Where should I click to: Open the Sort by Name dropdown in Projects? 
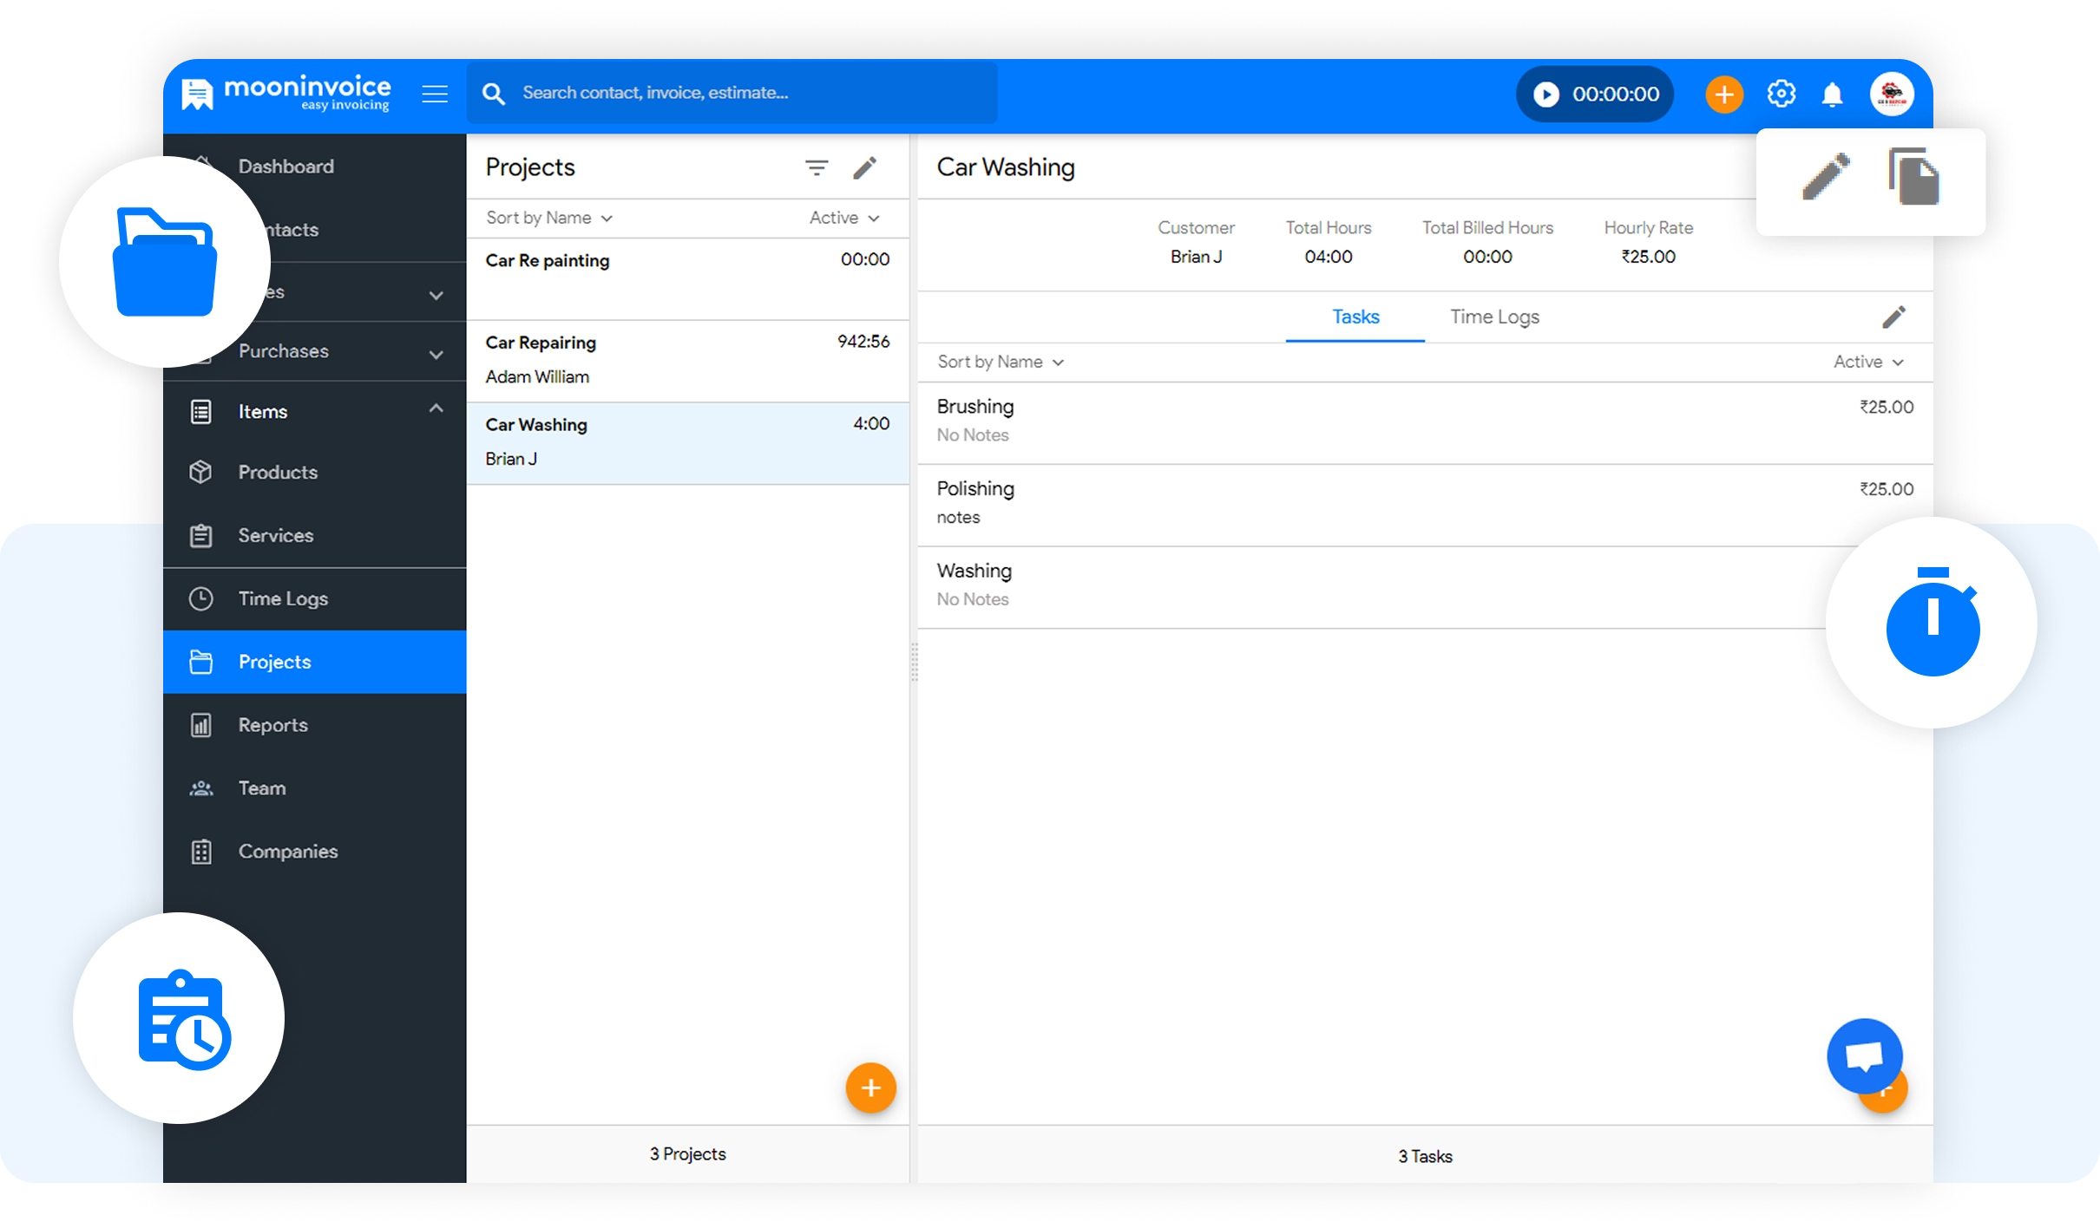548,218
